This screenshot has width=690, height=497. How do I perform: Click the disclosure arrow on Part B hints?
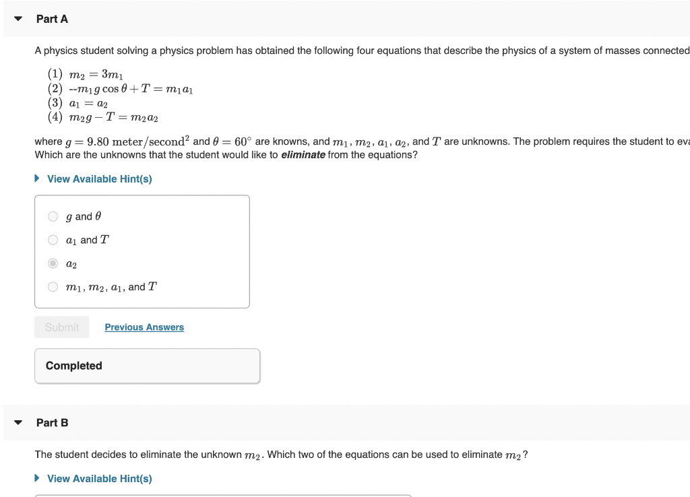click(36, 478)
